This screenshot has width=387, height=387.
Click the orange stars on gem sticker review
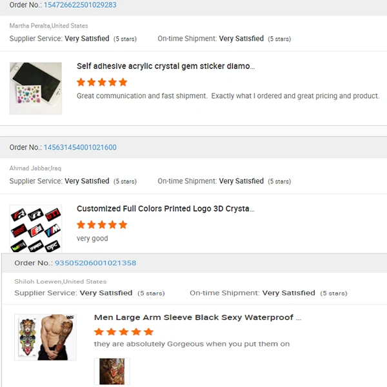click(102, 83)
